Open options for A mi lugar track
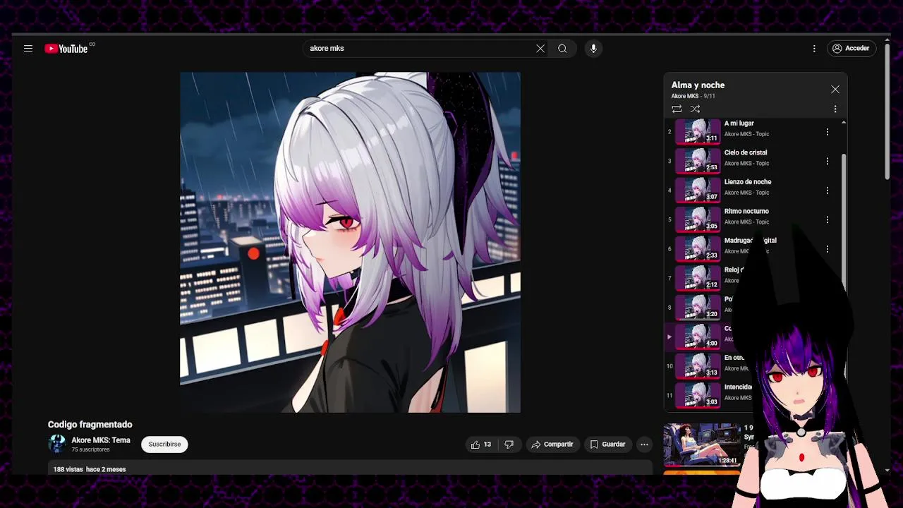This screenshot has height=508, width=903. (828, 132)
